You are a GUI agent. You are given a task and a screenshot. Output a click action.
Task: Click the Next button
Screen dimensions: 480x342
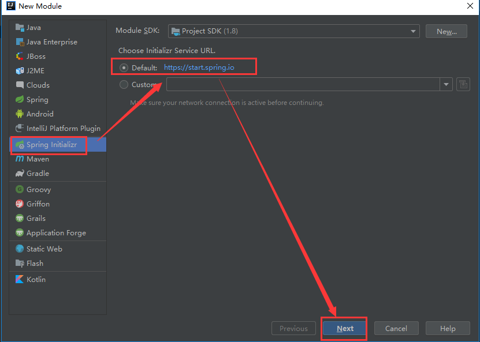coord(345,328)
